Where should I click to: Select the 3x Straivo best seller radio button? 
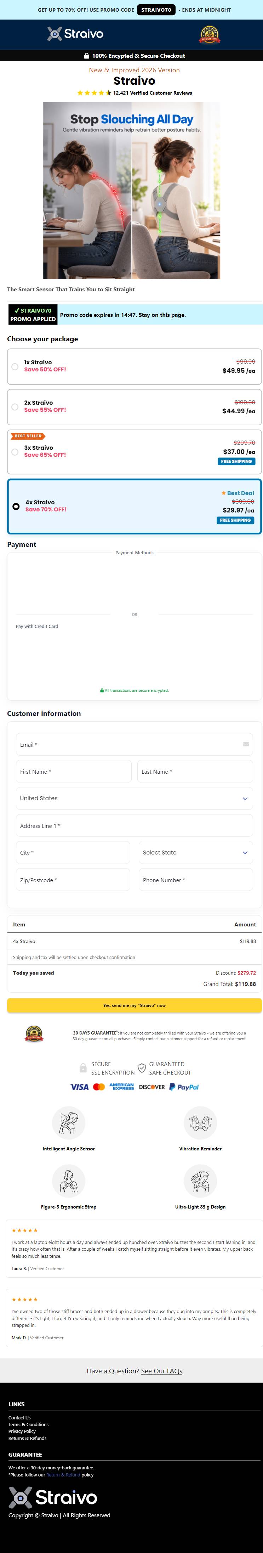pos(15,452)
